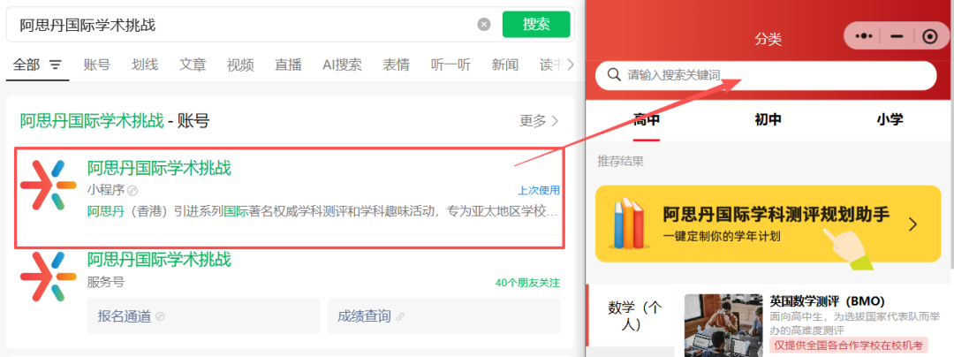
Task: Open the 英国数学测评（BMO）thumbnail
Action: click(x=723, y=325)
